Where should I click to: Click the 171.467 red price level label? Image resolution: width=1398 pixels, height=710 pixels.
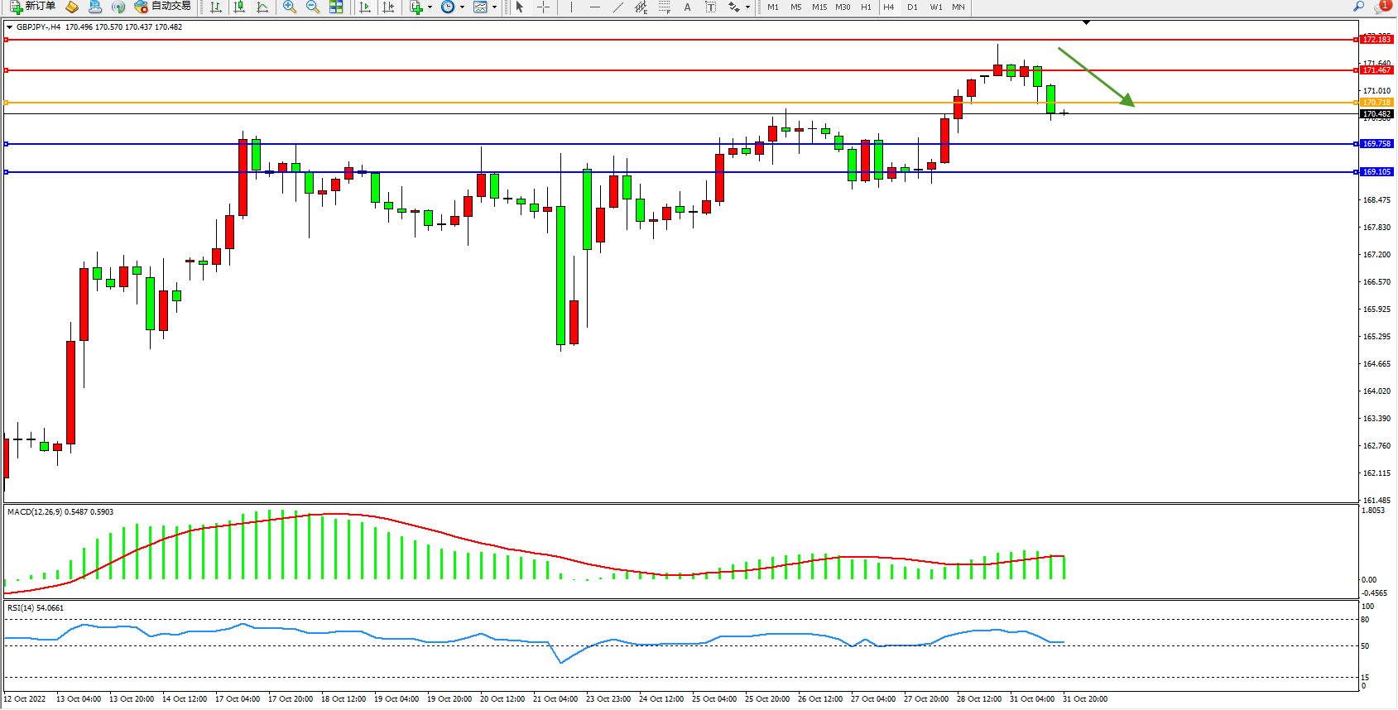tap(1376, 70)
